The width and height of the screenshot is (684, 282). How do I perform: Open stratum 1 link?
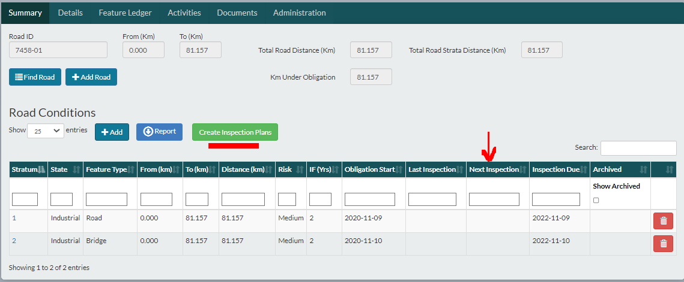[14, 217]
